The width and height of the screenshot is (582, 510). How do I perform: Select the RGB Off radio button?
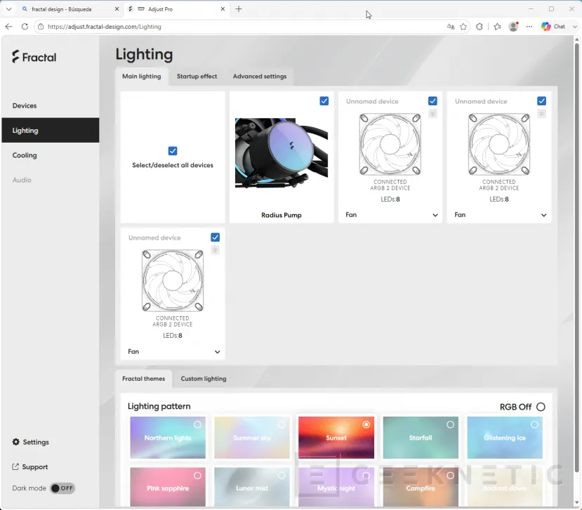[541, 407]
